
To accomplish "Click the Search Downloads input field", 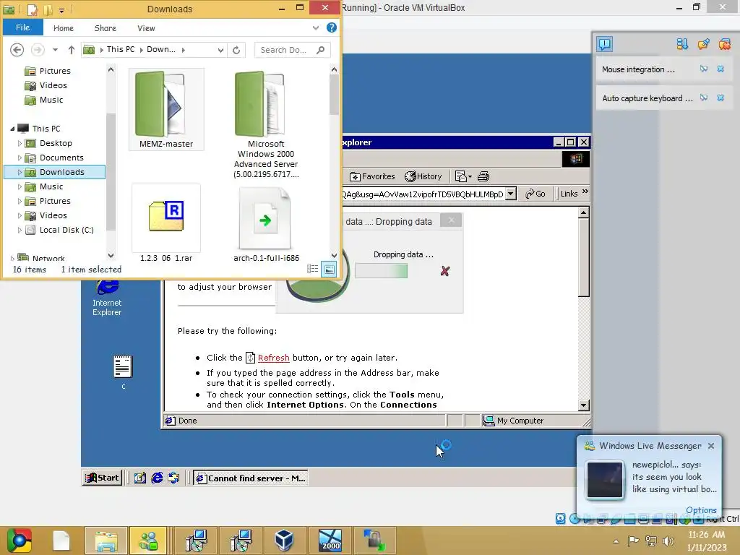I will [x=292, y=50].
